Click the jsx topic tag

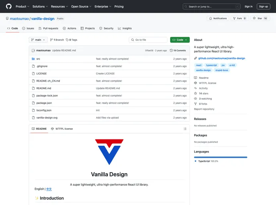223,65
